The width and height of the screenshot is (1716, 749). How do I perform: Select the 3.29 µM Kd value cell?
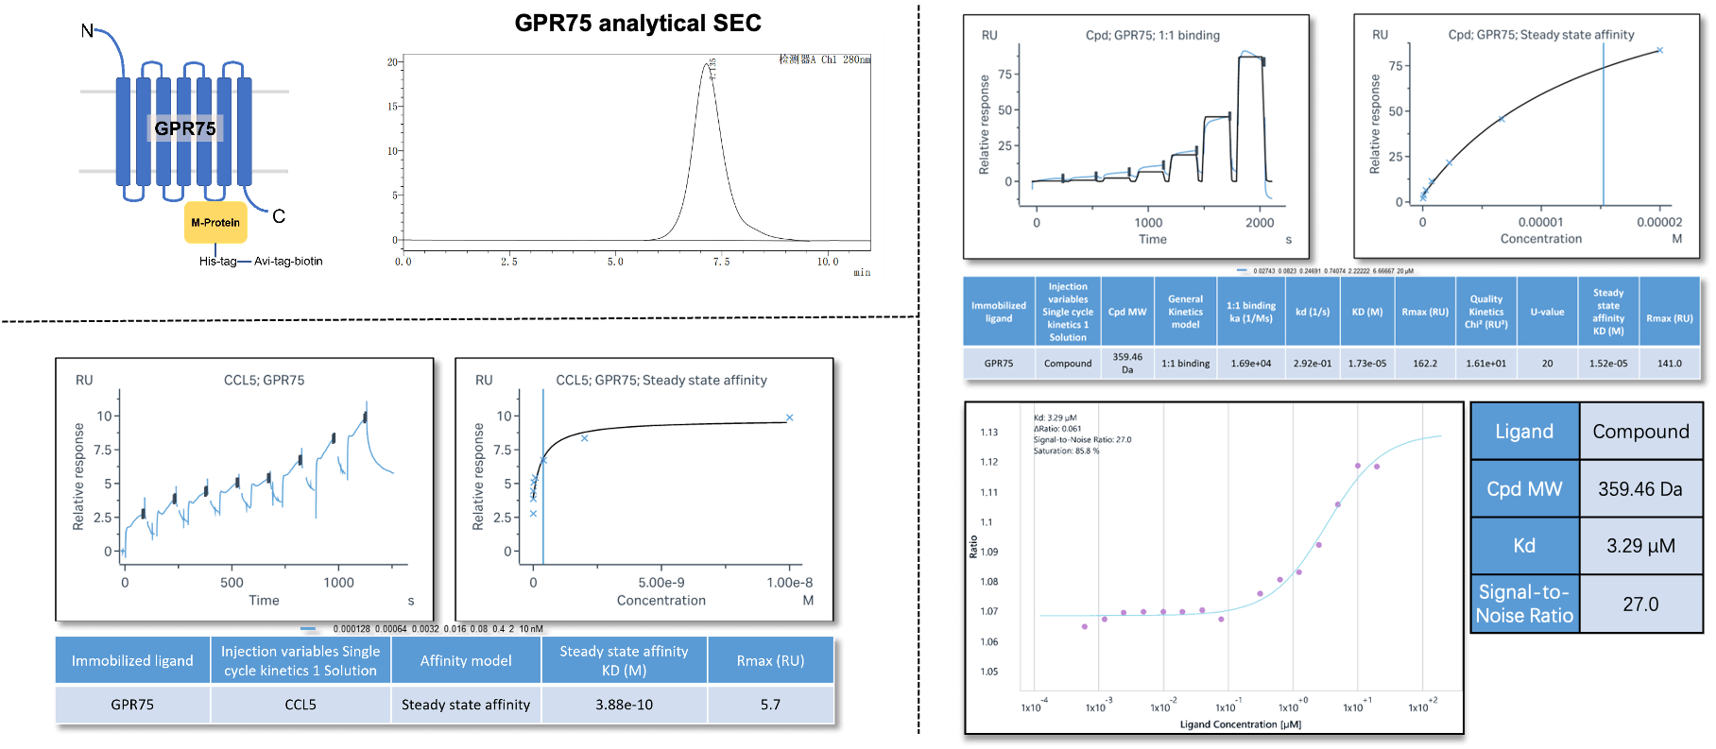point(1639,546)
